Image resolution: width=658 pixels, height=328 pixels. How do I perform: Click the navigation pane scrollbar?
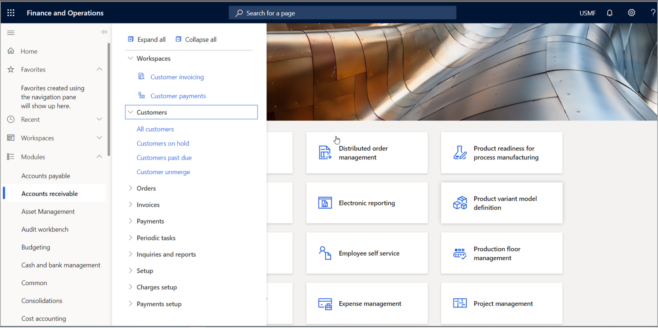tap(109, 99)
